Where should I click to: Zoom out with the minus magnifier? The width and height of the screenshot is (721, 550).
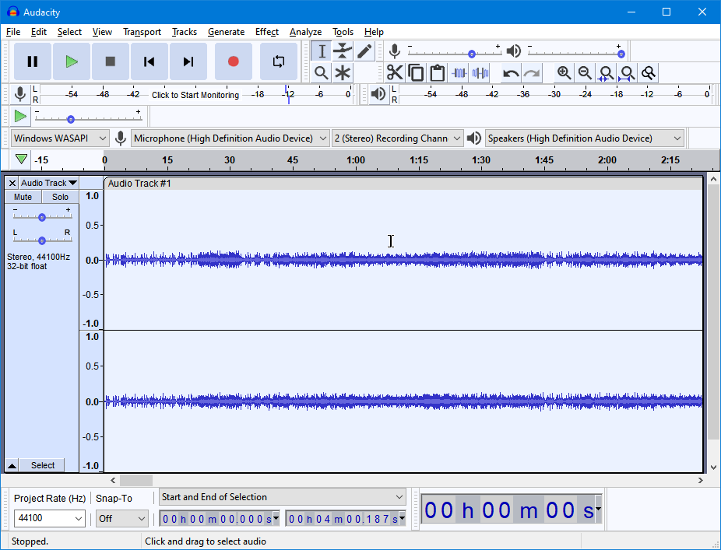[585, 73]
